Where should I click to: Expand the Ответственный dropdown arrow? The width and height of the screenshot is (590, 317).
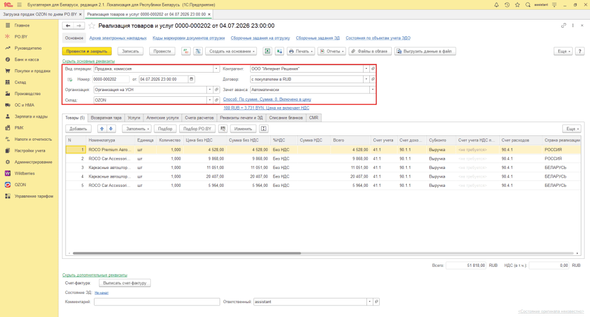point(369,301)
